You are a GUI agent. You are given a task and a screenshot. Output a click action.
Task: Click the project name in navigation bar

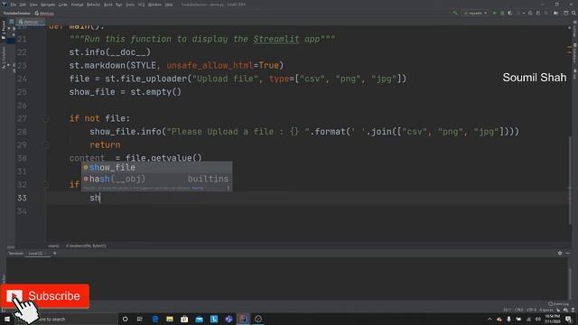coord(17,14)
